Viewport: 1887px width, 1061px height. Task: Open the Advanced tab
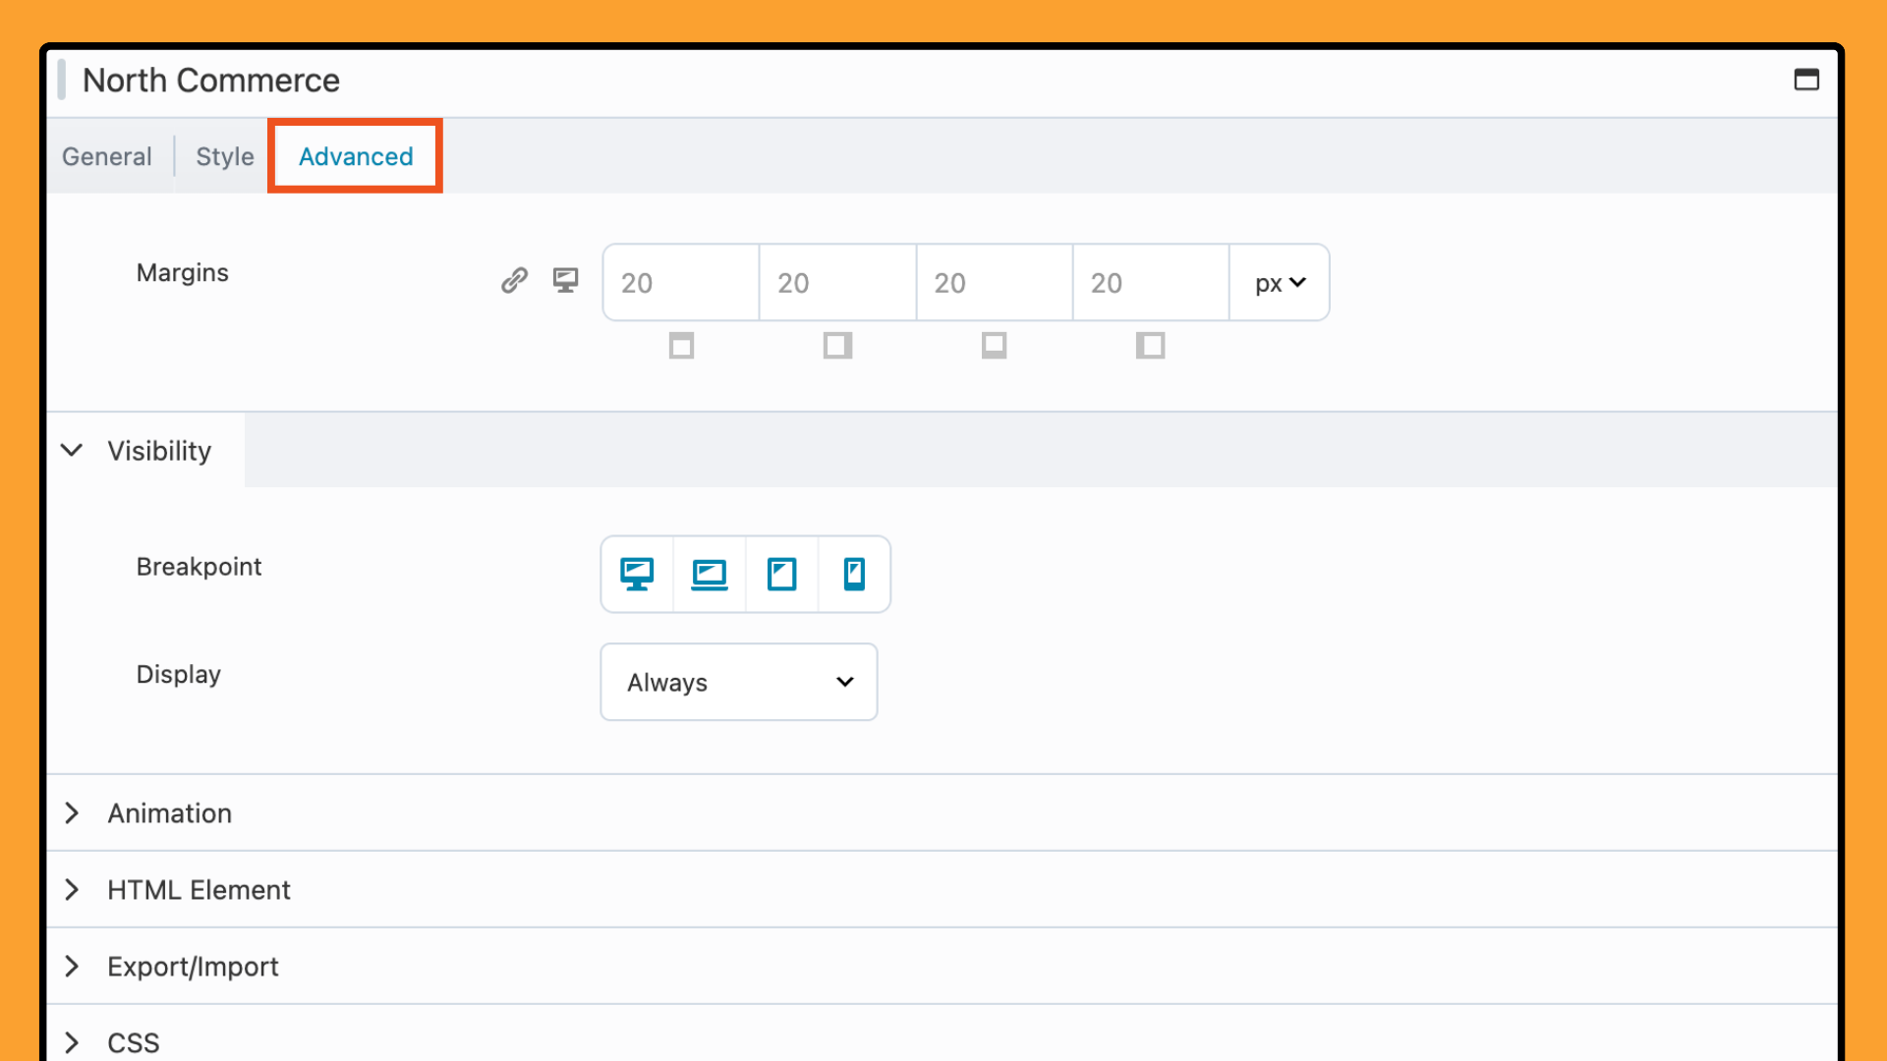click(x=356, y=156)
